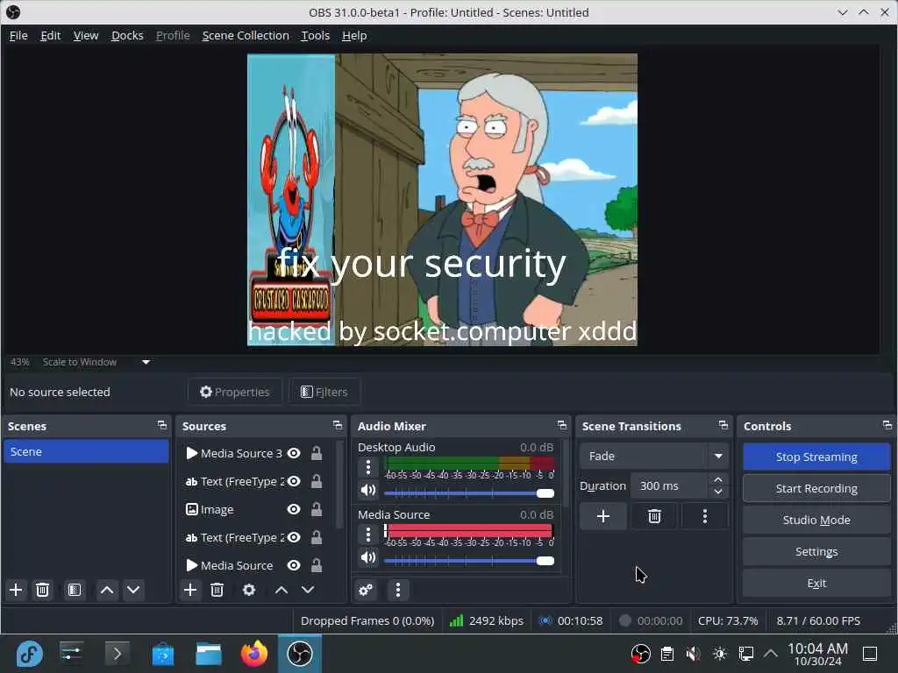The height and width of the screenshot is (673, 898).
Task: Decrease transition duration down arrow
Action: click(718, 492)
